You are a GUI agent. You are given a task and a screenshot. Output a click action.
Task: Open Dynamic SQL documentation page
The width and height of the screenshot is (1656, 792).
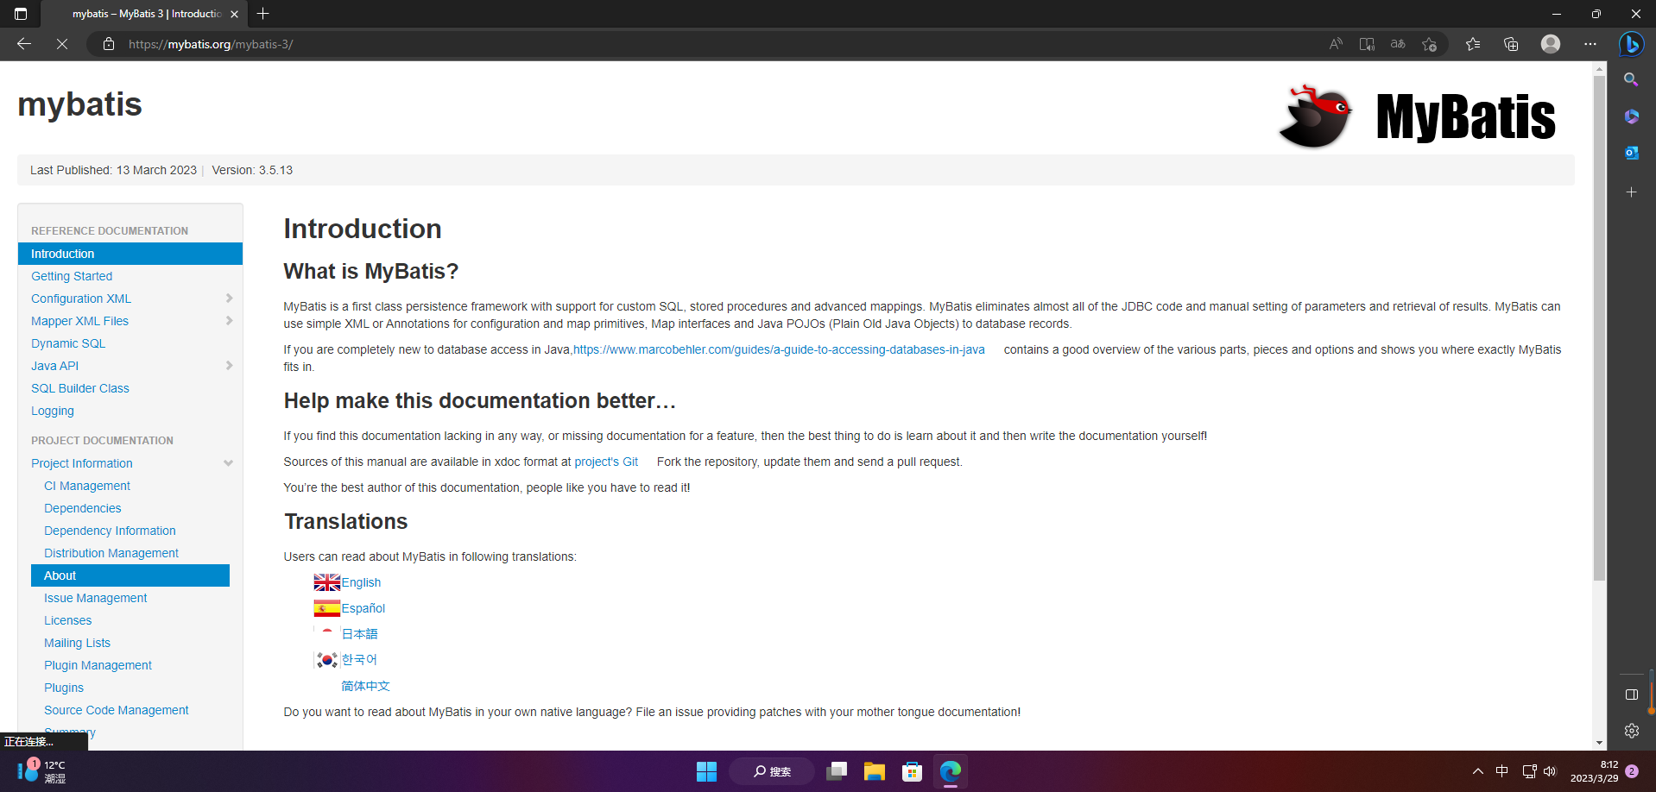coord(68,343)
